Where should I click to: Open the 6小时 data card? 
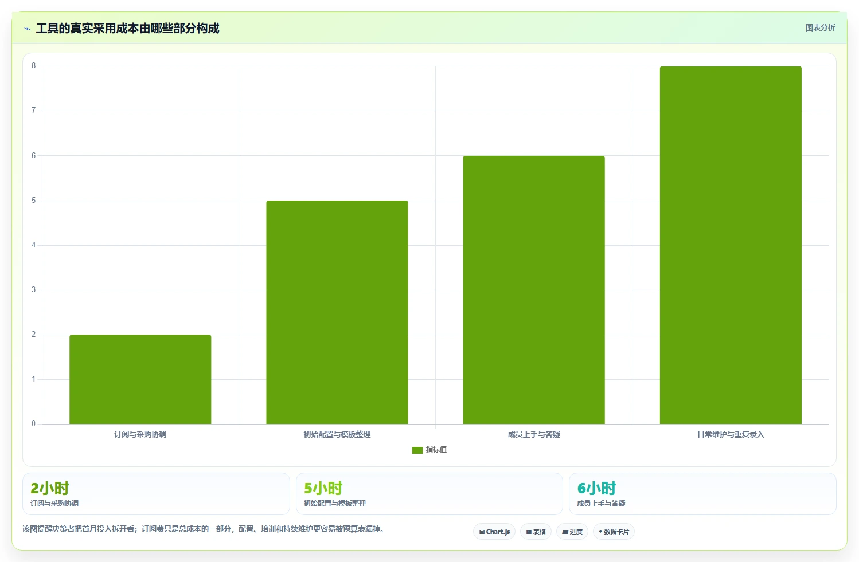click(x=702, y=494)
